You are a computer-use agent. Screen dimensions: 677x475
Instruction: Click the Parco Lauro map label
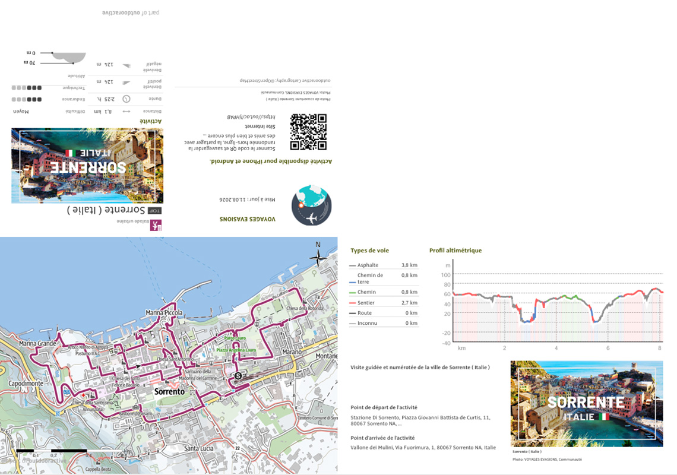(235, 338)
